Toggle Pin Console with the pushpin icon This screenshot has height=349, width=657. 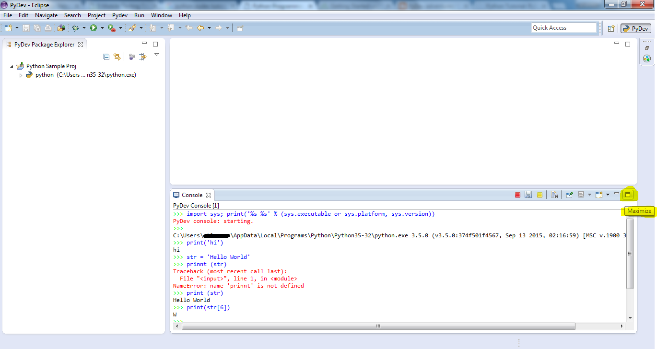(569, 195)
